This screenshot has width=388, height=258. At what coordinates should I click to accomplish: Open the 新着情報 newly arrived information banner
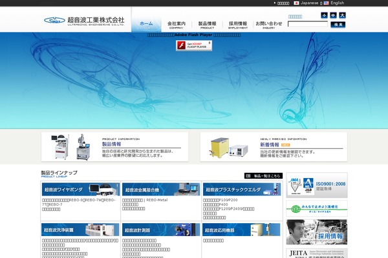pyautogui.click(x=274, y=147)
